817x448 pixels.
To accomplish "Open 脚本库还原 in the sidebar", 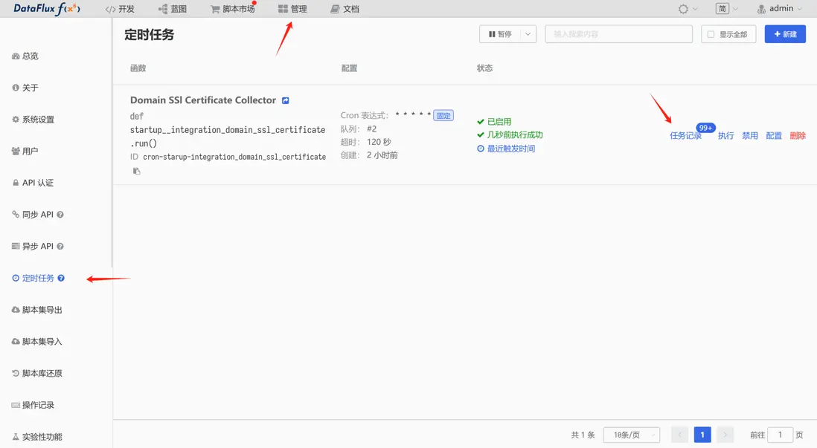I will 37,373.
